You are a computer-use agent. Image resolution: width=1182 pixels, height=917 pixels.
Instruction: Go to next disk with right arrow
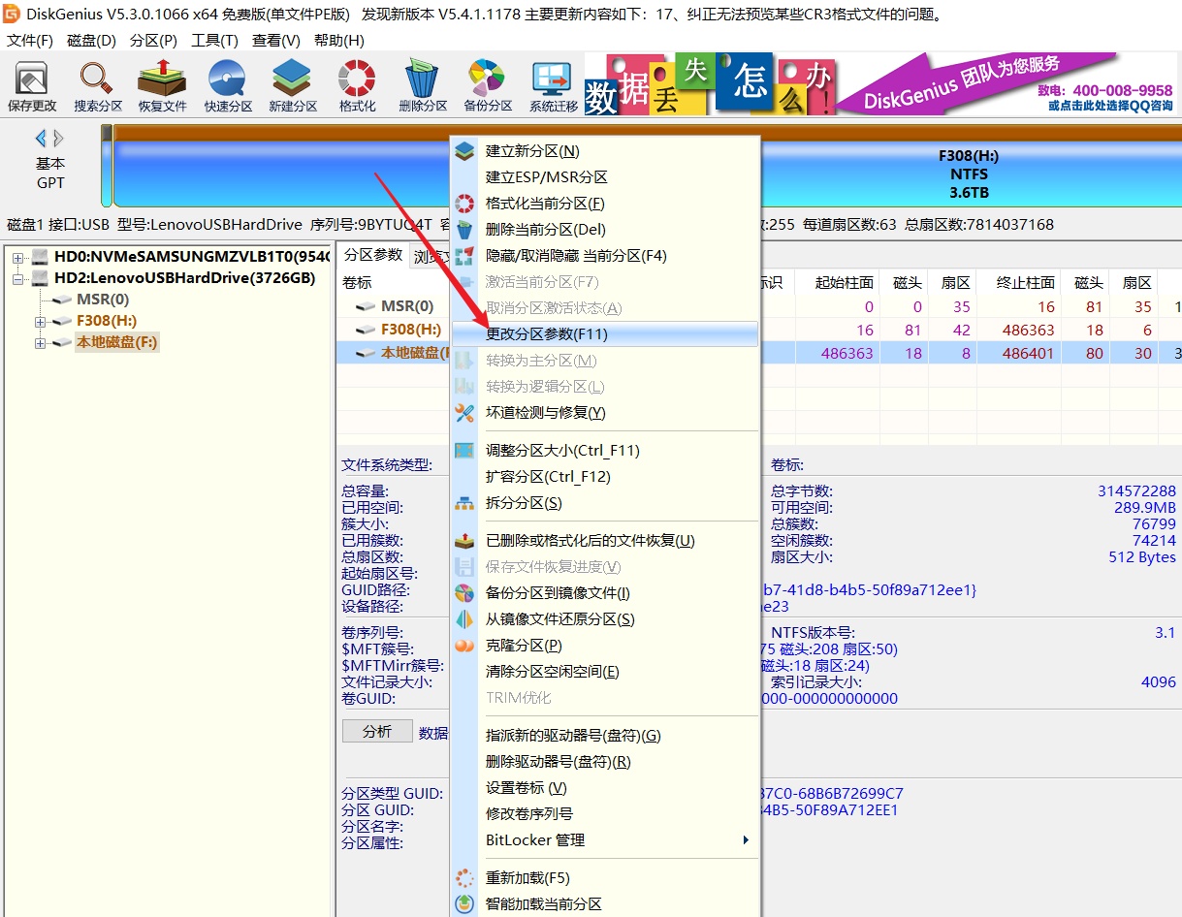coord(59,139)
